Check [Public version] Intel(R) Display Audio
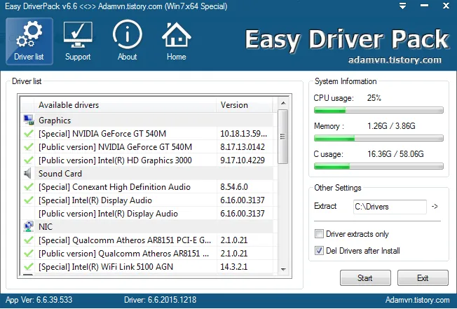The height and width of the screenshot is (309, 457). (x=28, y=214)
